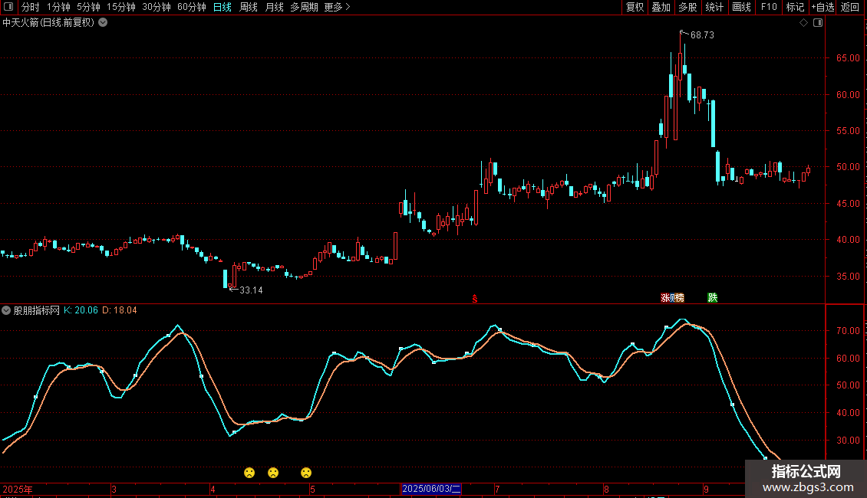Click the 65.00 price axis label
867x498 pixels.
tap(848, 58)
